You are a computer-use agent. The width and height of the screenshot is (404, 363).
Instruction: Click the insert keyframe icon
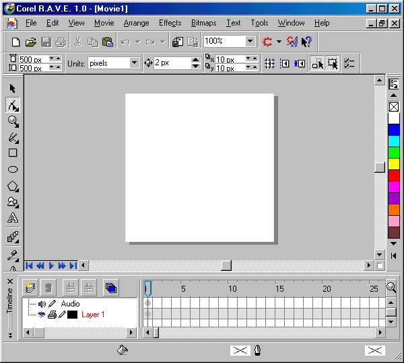tap(71, 288)
